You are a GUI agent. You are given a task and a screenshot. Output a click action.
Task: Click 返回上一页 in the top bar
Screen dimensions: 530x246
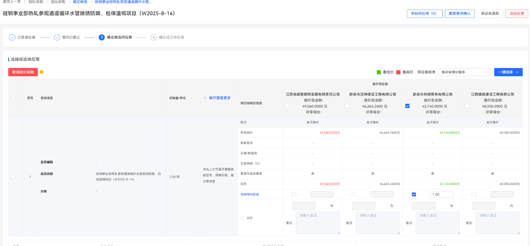pyautogui.click(x=12, y=2)
